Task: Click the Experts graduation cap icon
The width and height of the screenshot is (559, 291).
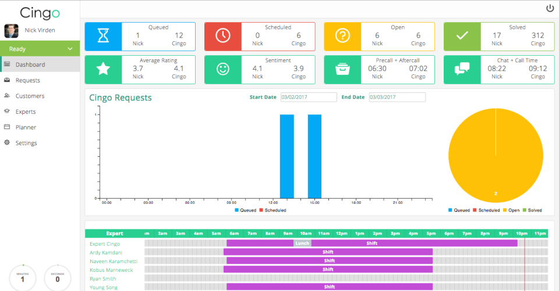Action: click(x=7, y=111)
